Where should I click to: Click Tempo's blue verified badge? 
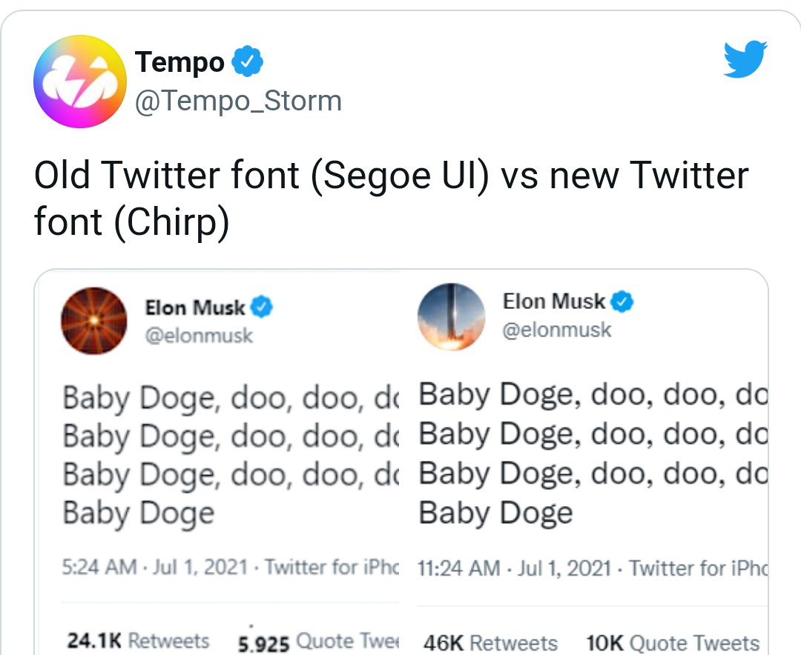click(247, 61)
